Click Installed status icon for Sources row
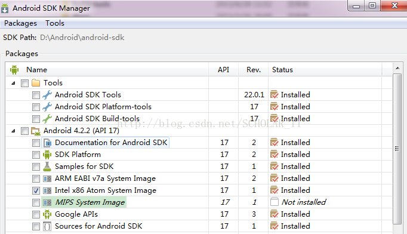 tap(274, 226)
